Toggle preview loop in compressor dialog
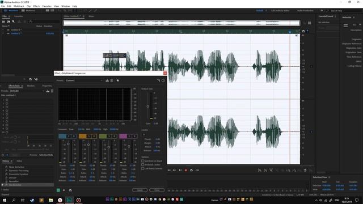The height and width of the screenshot is (204, 363). pos(70,190)
